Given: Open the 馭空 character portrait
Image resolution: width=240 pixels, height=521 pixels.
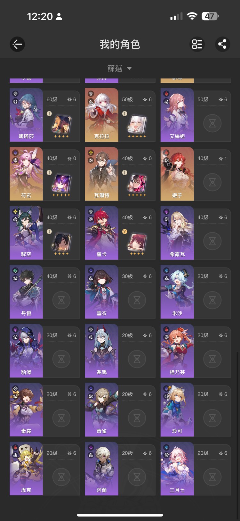Looking at the screenshot, I should (x=26, y=233).
